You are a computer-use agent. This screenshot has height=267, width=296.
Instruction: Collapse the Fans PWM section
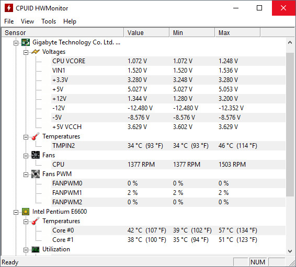(26, 175)
